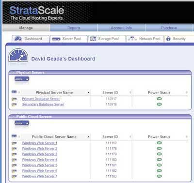The width and height of the screenshot is (194, 183).
Task: Toggle power status for Windows Web Server 7
Action: 159,176
